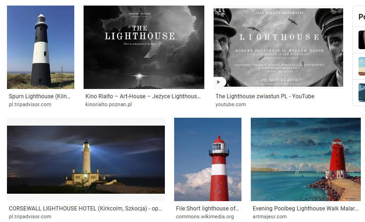This screenshot has height=222, width=365.
Task: Click the 'Spurn Lighthouse (Kiln...' title link
Action: click(39, 96)
